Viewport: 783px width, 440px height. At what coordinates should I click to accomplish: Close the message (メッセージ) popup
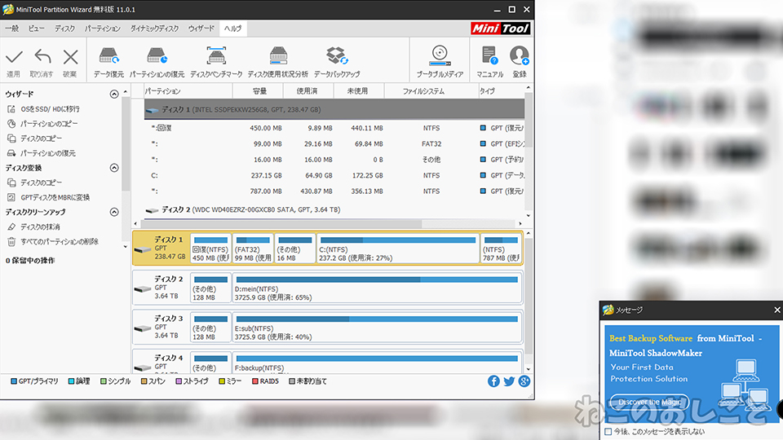click(776, 310)
